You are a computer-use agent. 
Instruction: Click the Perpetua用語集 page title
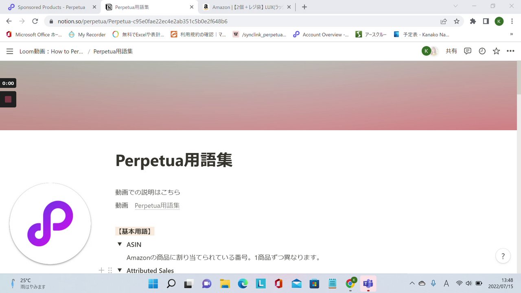pyautogui.click(x=174, y=160)
